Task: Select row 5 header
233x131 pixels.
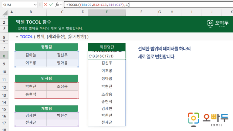Action: coord(4,37)
